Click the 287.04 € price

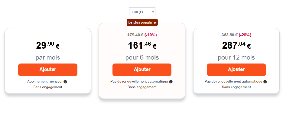point(236,45)
